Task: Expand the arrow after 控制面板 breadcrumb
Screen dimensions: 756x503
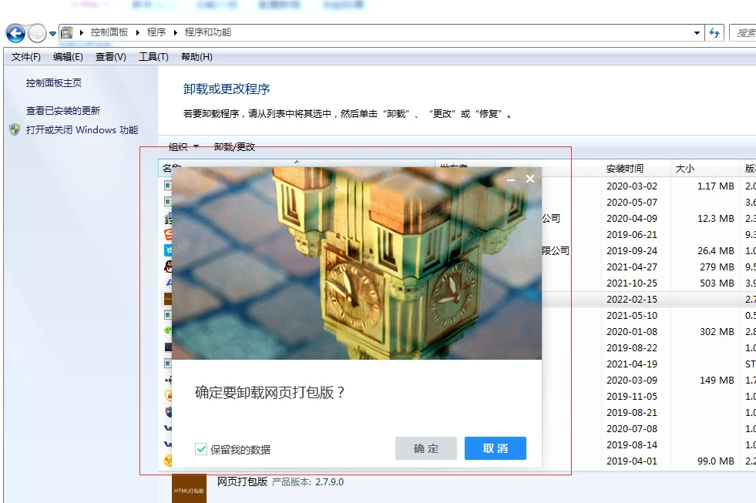Action: 138,32
